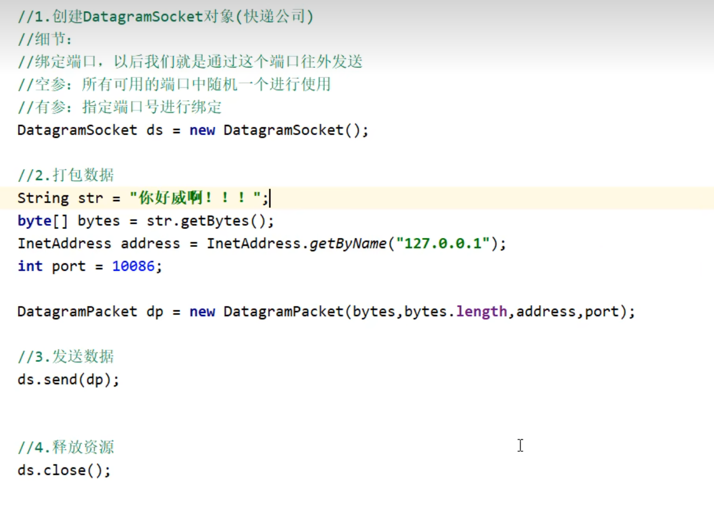Click the "//3.发送数据" comment
This screenshot has height=505, width=714.
pyautogui.click(x=66, y=357)
